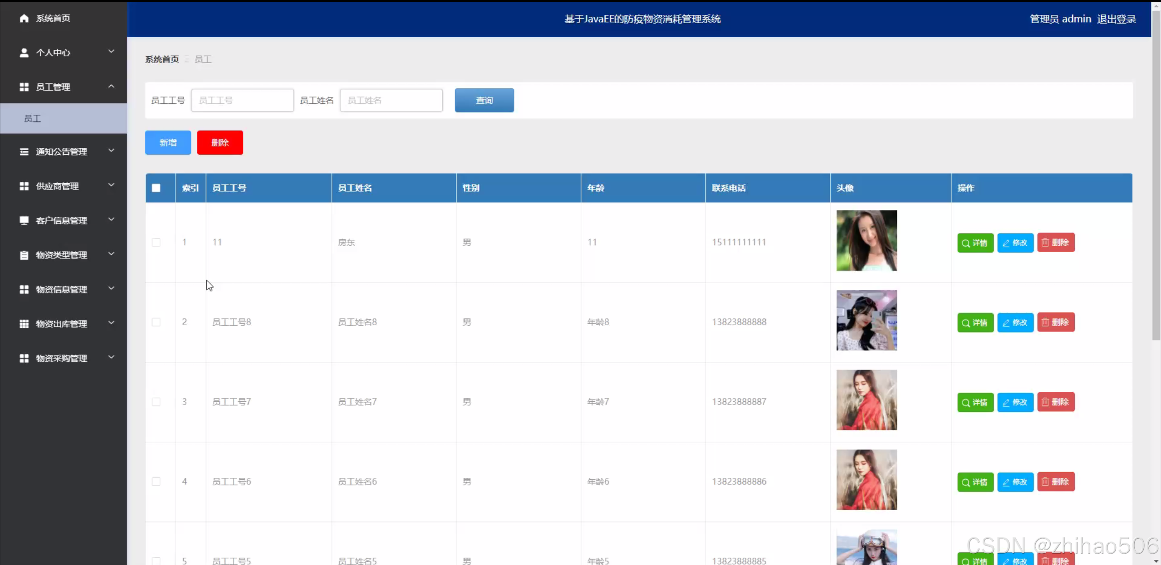Image resolution: width=1161 pixels, height=565 pixels.
Task: Toggle the select-all checkbox in table header
Action: pyautogui.click(x=156, y=188)
